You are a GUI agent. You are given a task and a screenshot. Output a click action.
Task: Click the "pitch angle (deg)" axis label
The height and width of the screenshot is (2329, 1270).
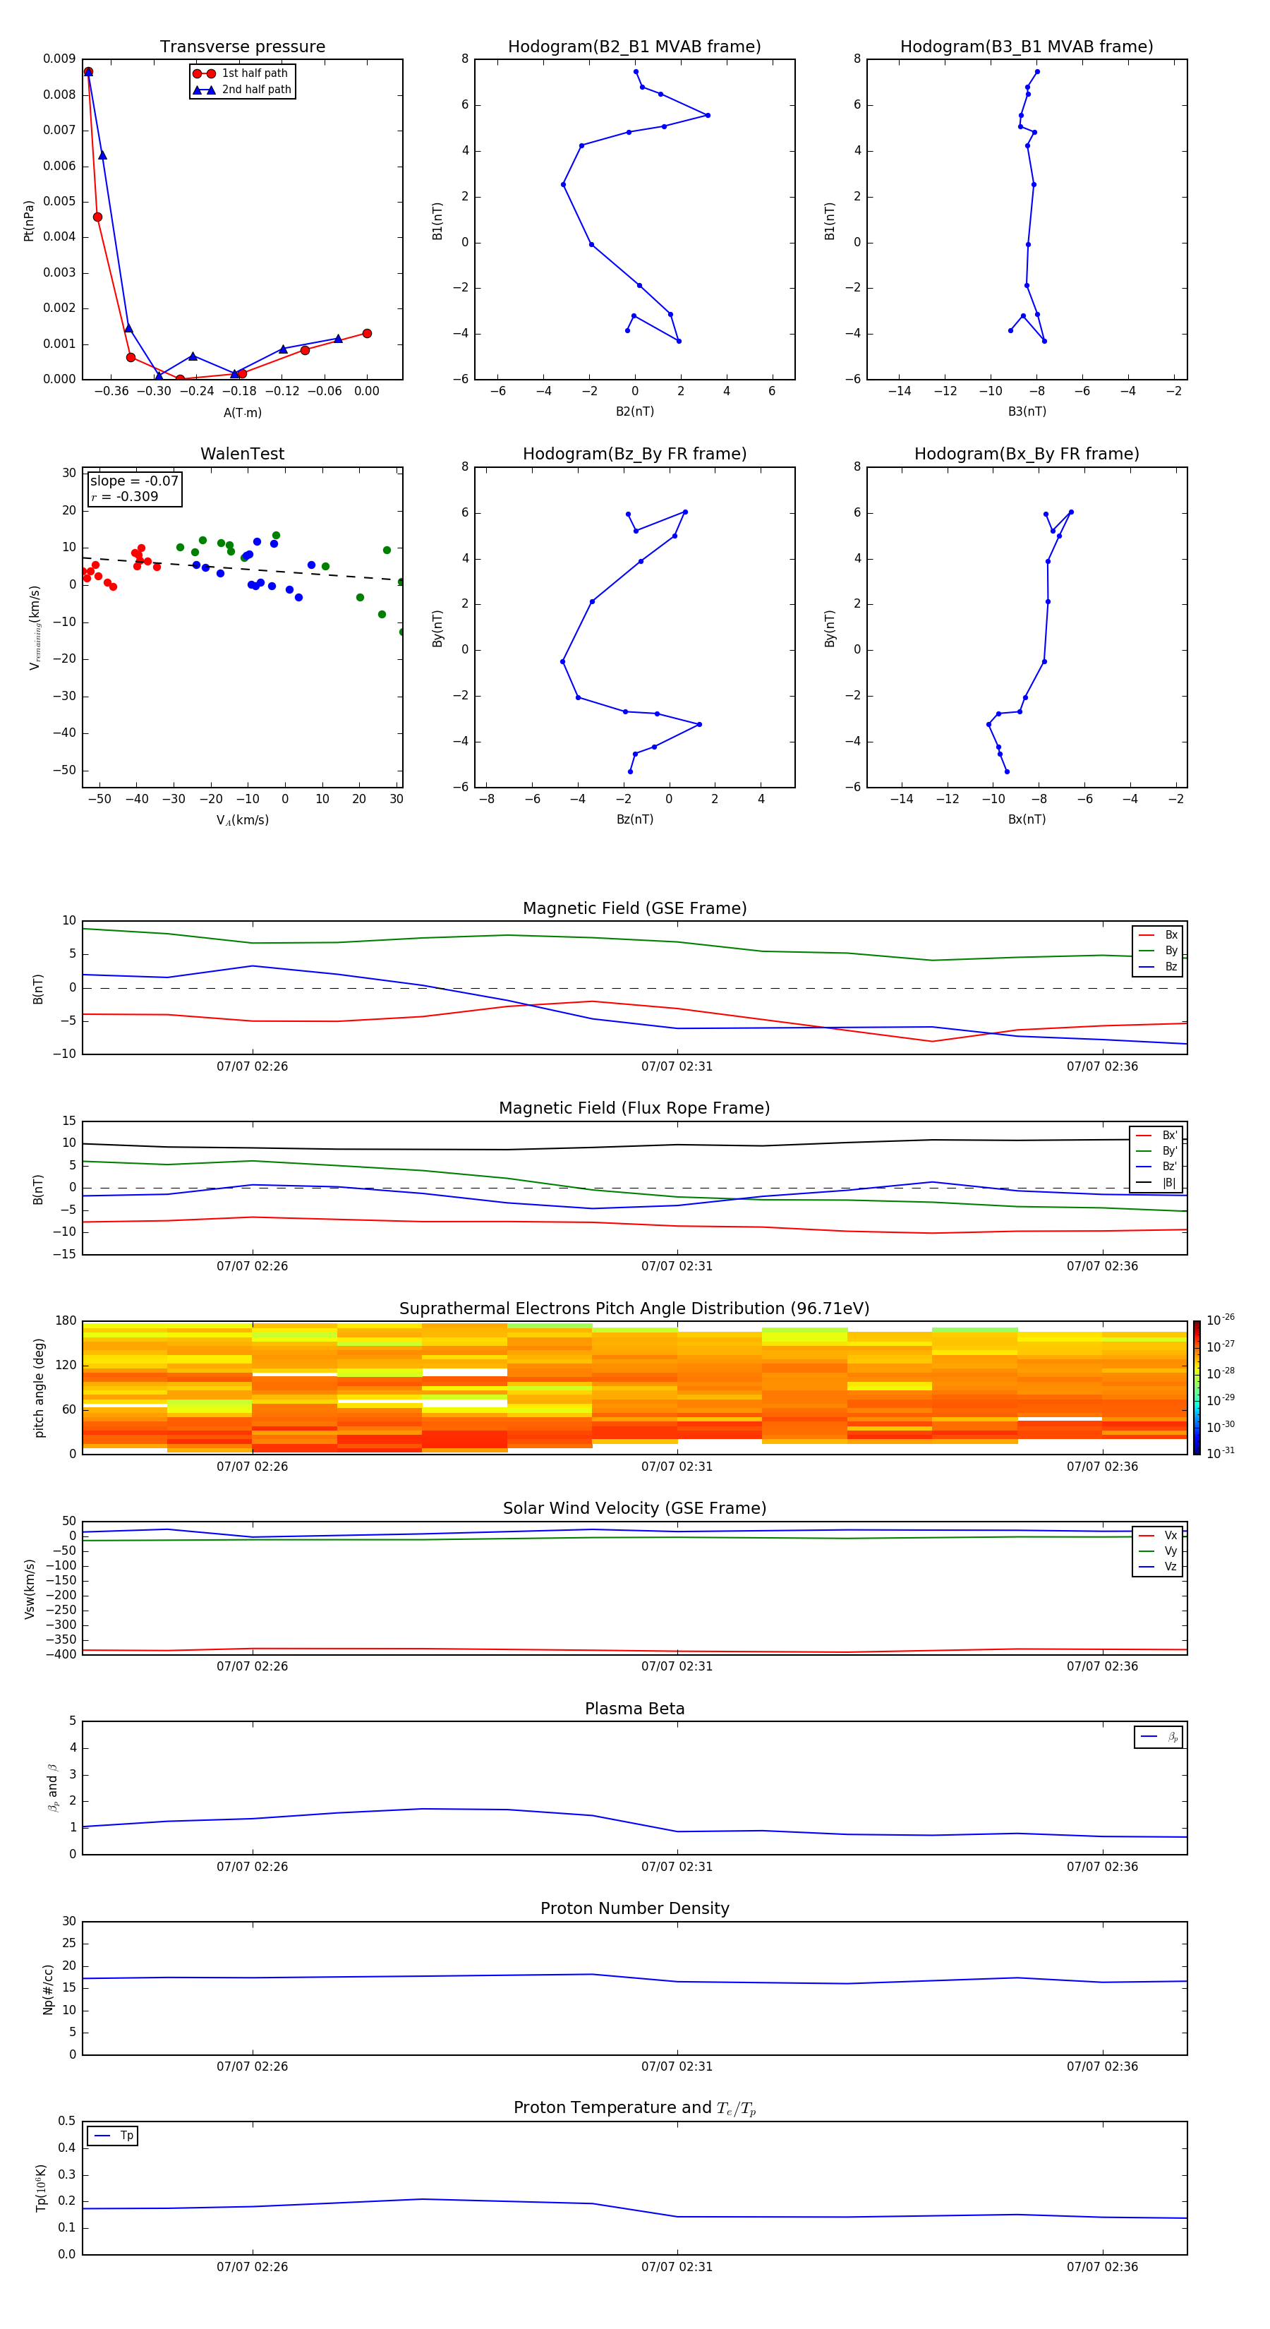point(39,1388)
